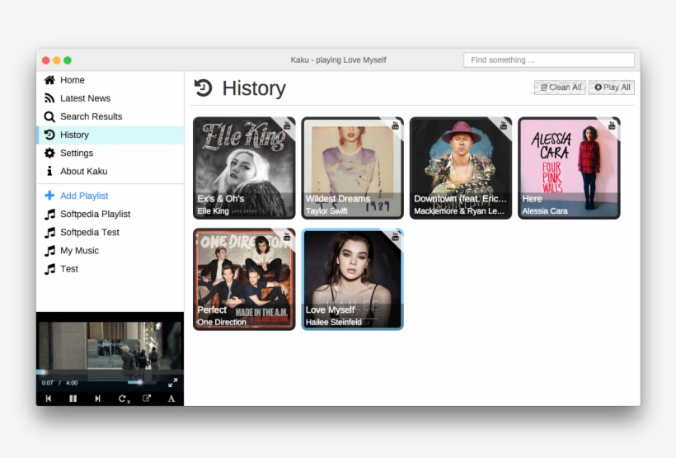Click the 0:07 / 4:00 time display

[x=59, y=383]
